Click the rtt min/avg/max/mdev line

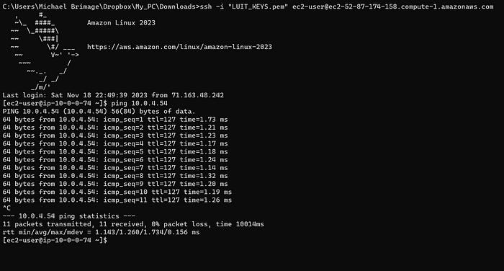(x=101, y=232)
